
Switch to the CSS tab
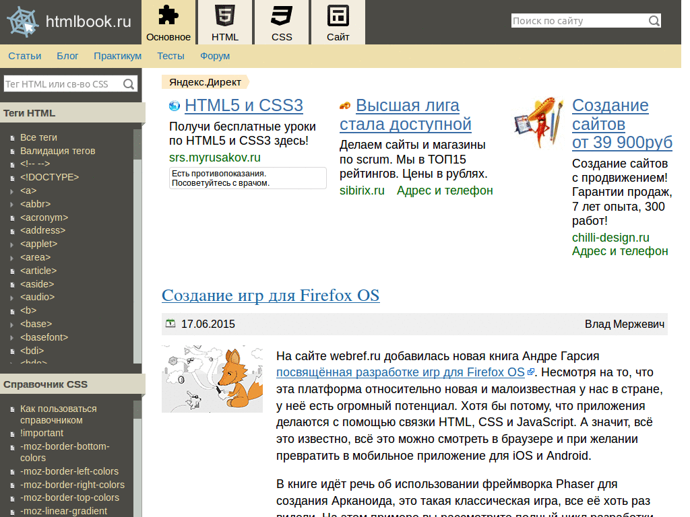click(x=282, y=22)
